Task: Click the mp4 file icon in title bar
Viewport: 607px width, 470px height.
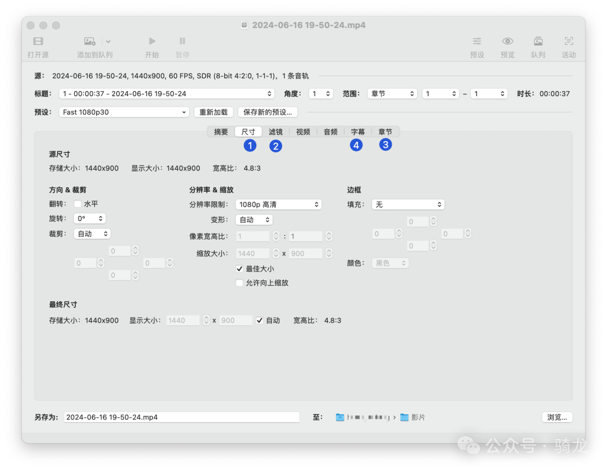Action: pos(244,25)
